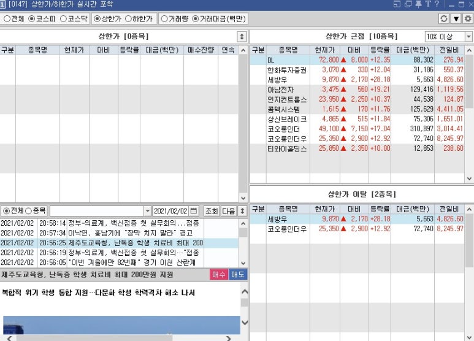Click the expand arrow next to 상한가 [0종목]
This screenshot has width=474, height=341.
(242, 37)
